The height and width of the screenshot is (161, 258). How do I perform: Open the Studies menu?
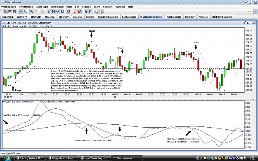point(86,7)
